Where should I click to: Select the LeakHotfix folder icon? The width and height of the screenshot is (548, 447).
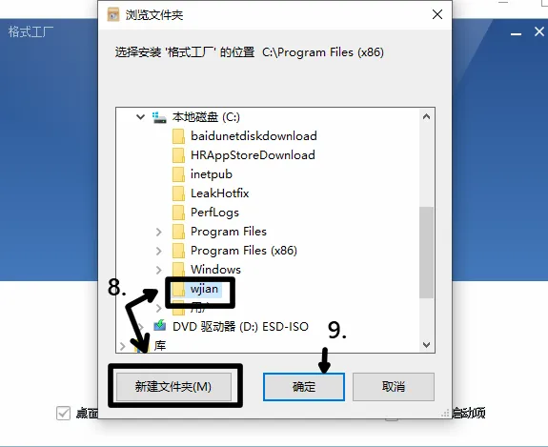coord(178,193)
